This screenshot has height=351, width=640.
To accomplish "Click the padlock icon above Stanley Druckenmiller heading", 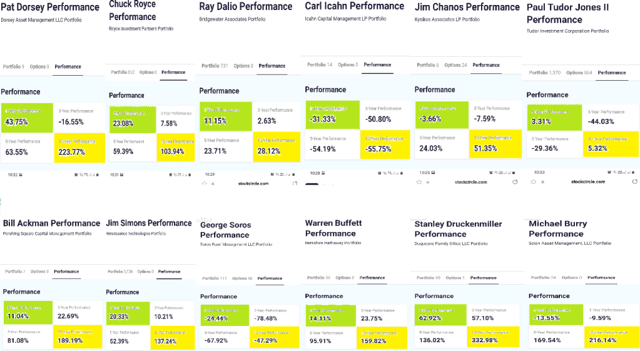I will (x=429, y=181).
